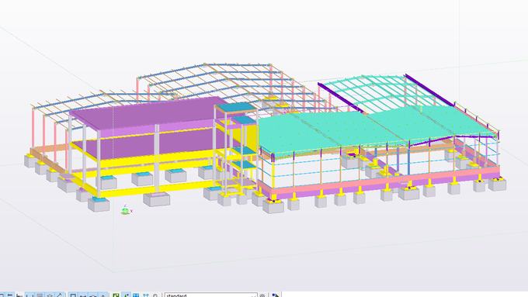Screen dimensions: 528x297
Task: Click the green coordinate axis symbol
Action: tap(126, 210)
